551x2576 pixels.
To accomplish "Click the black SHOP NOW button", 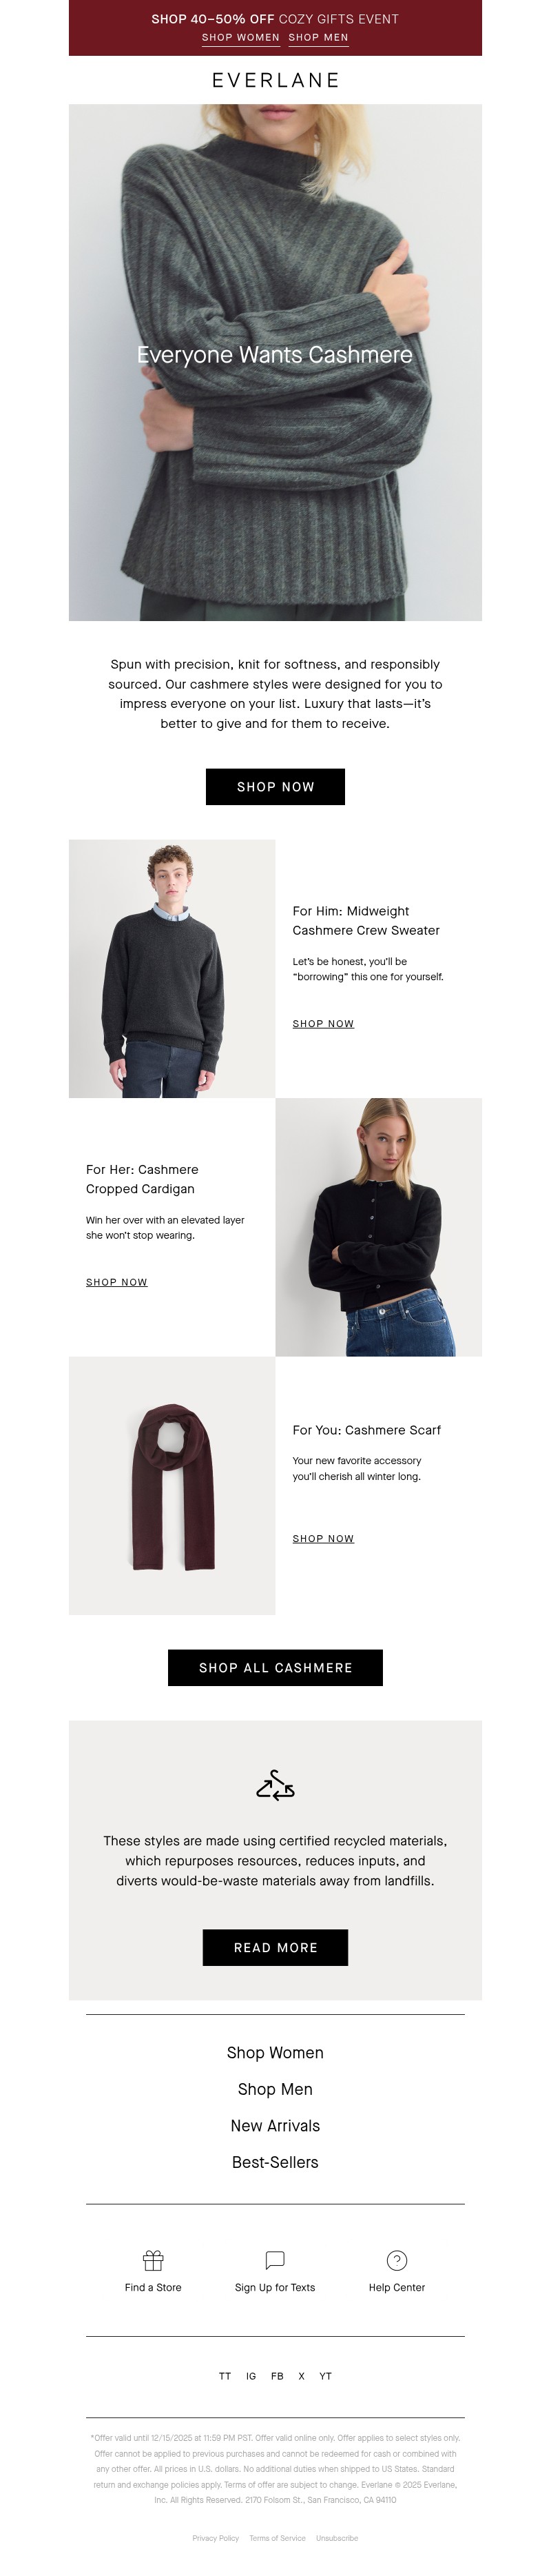I will tap(275, 786).
